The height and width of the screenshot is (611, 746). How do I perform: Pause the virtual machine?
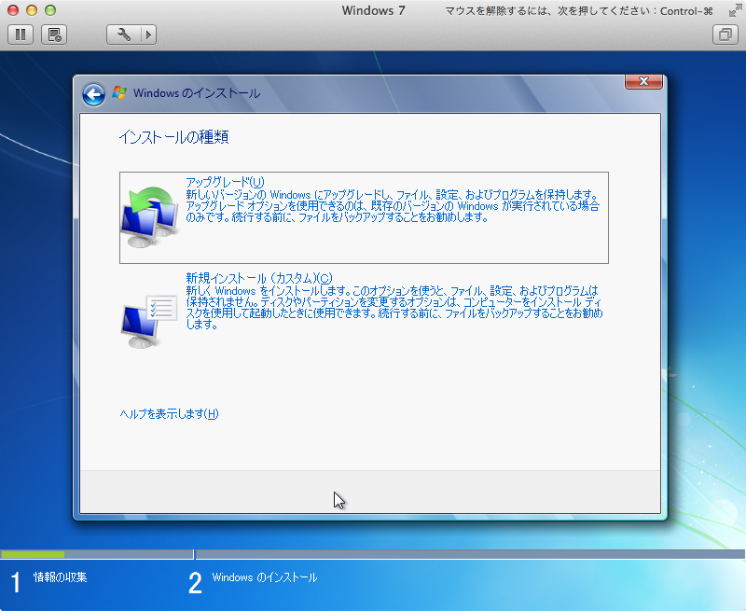click(x=21, y=35)
